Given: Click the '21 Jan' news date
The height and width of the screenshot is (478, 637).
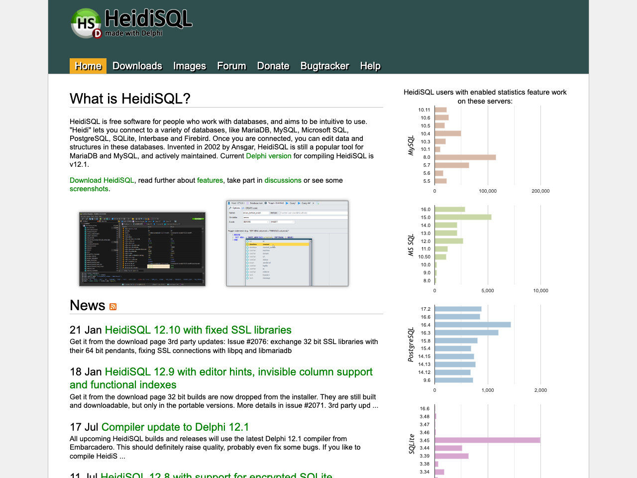Looking at the screenshot, I should (x=86, y=330).
